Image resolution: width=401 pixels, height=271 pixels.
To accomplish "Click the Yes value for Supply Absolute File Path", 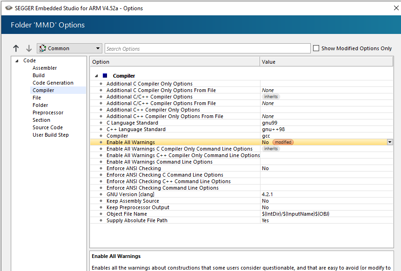I will (265, 220).
